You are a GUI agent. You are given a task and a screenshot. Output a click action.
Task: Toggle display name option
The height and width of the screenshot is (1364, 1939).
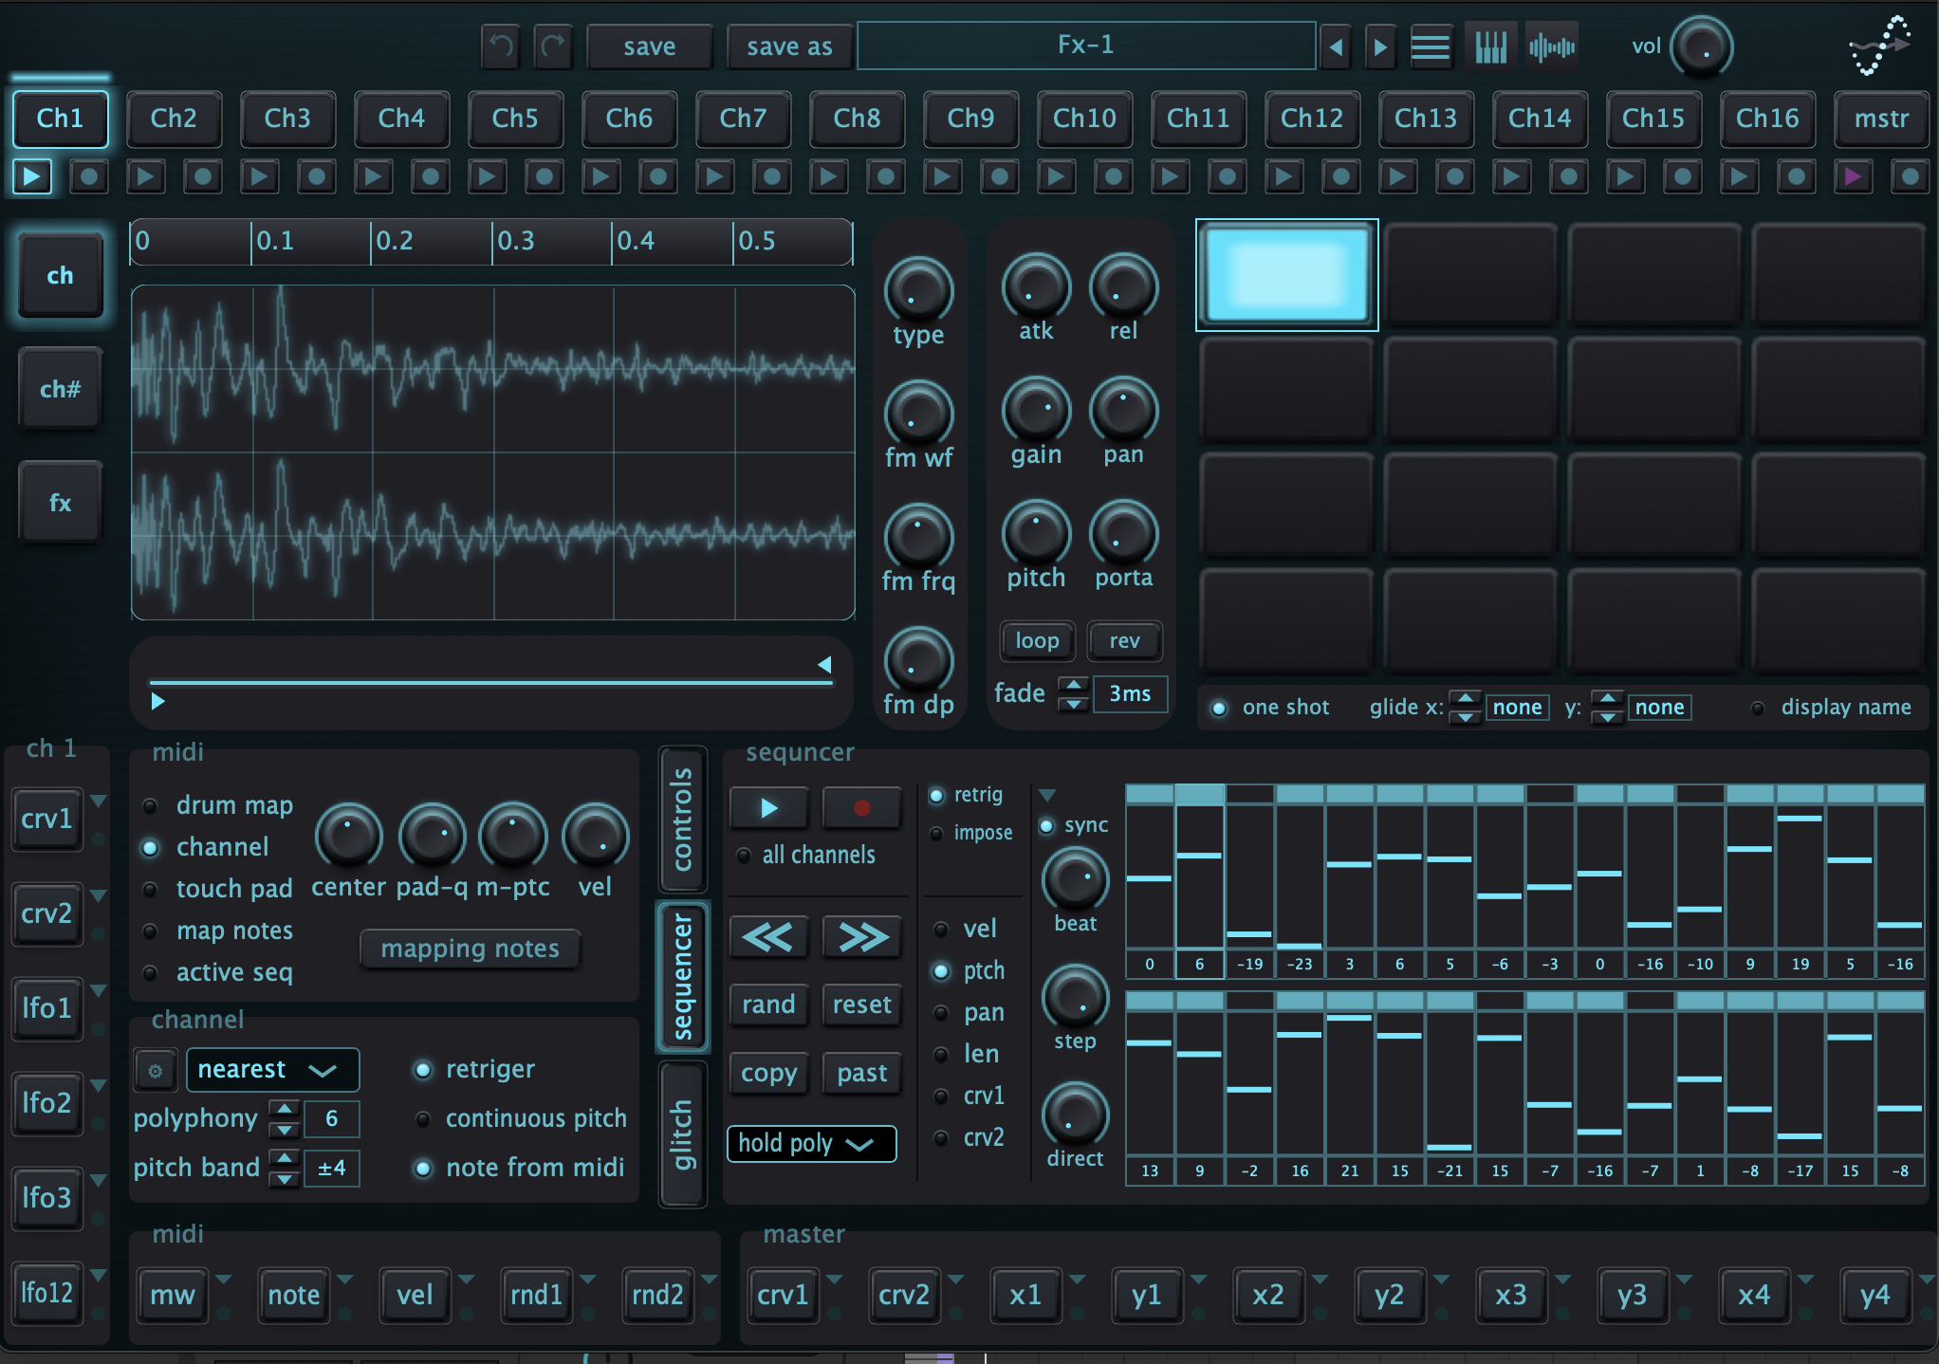1757,708
